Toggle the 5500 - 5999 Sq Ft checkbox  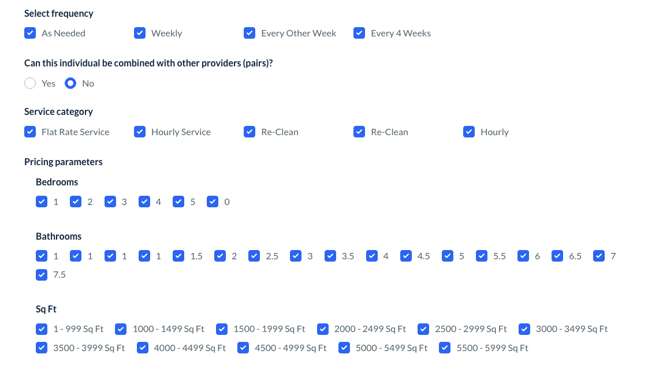click(445, 348)
